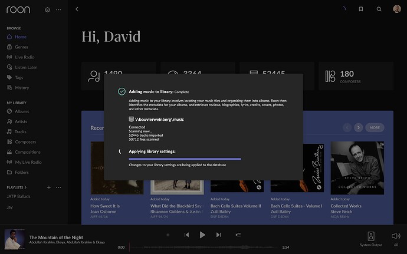Open Live Radio in the sidebar
This screenshot has height=254, width=407.
point(21,57)
